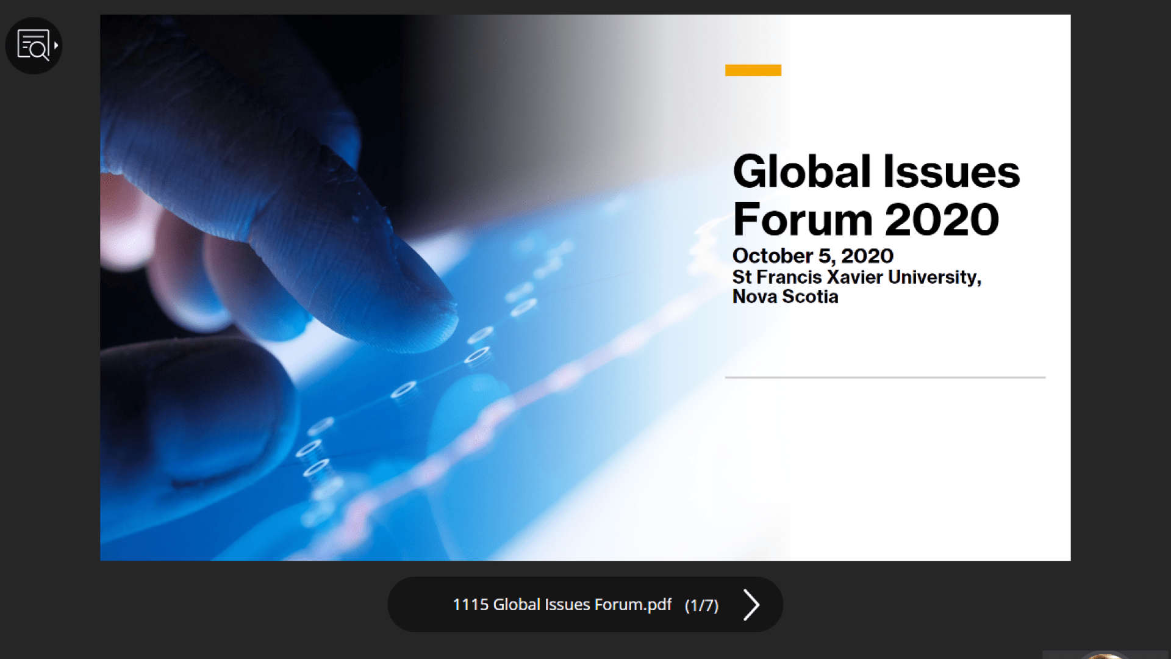Click the word Global in the heading

tap(801, 172)
